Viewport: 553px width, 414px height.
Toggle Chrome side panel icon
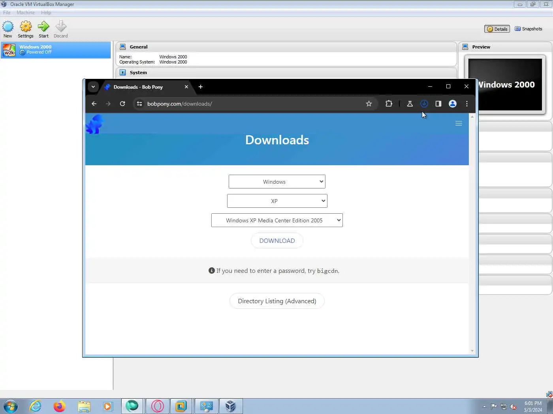pyautogui.click(x=438, y=104)
